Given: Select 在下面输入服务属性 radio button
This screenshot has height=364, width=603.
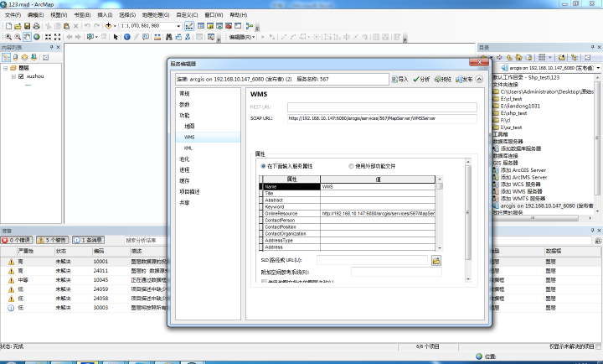Looking at the screenshot, I should click(263, 166).
